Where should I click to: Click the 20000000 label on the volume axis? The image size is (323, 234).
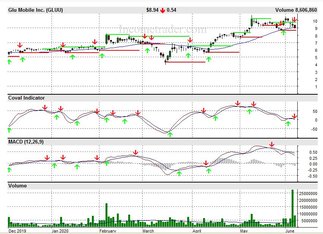308,200
